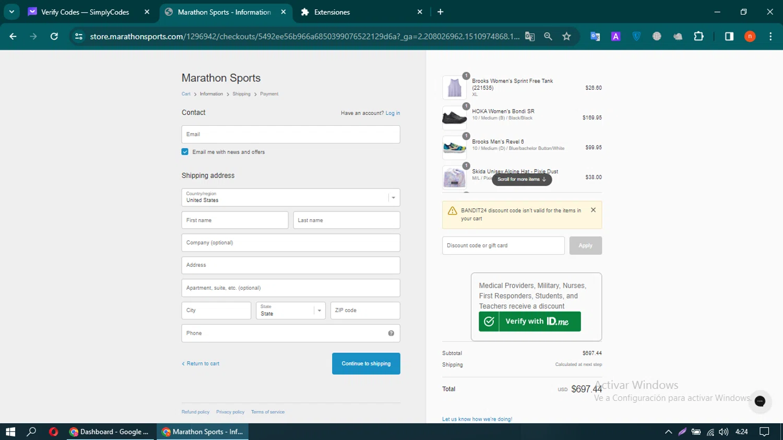Focus the First name field

pos(235,220)
